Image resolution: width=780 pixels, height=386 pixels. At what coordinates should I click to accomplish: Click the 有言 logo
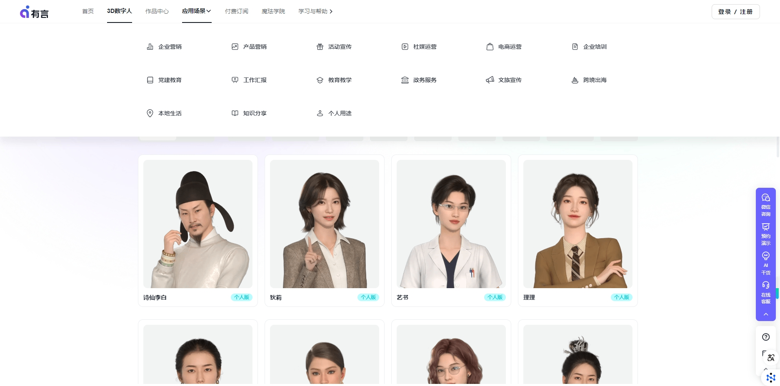click(x=34, y=12)
